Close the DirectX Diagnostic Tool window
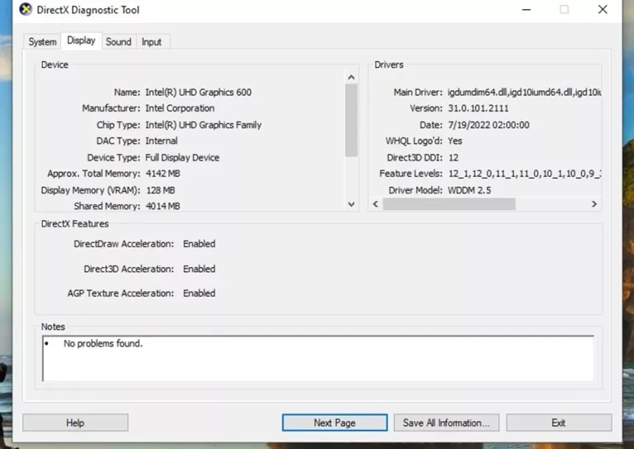 pyautogui.click(x=603, y=10)
